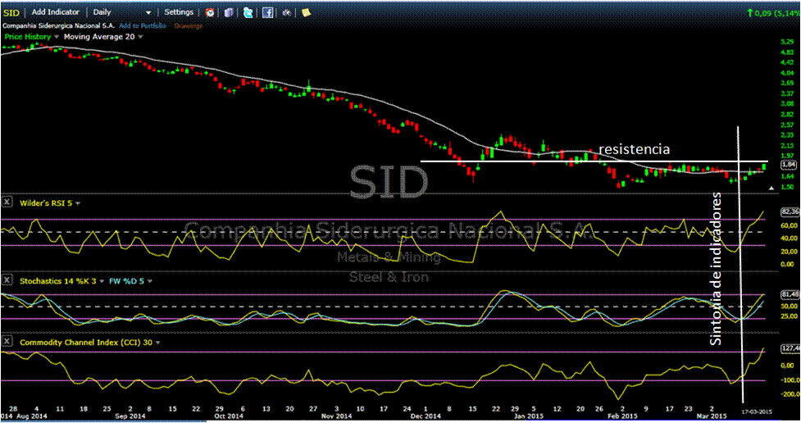Open the CCI 30 options arrow
The width and height of the screenshot is (801, 423).
pyautogui.click(x=157, y=343)
